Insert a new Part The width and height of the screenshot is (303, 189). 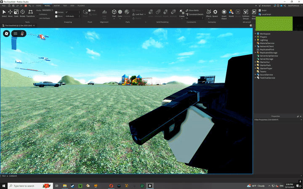(x=114, y=13)
